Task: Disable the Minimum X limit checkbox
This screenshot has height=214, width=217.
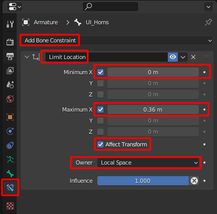Action: click(x=100, y=72)
